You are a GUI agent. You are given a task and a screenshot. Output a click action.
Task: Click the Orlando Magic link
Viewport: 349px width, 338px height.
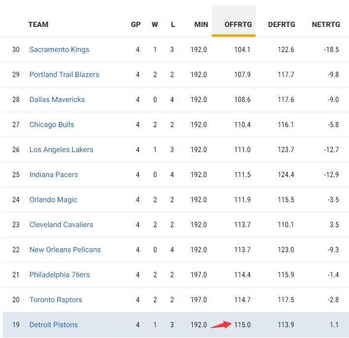click(x=53, y=200)
